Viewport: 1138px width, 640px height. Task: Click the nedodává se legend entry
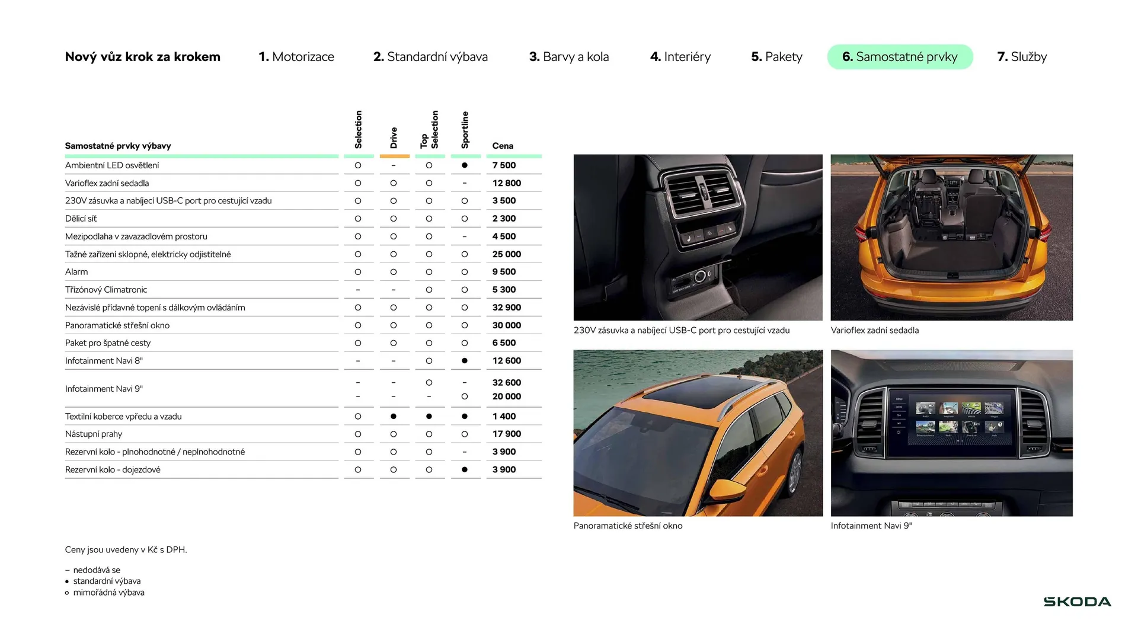click(93, 570)
